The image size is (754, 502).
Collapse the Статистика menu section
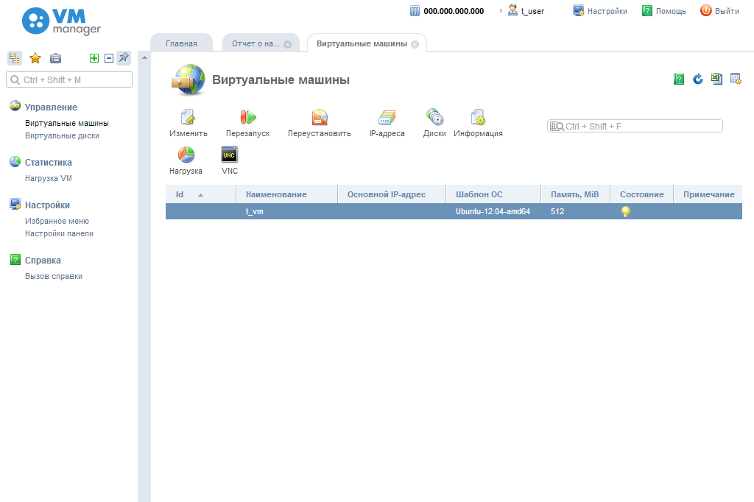tap(49, 163)
